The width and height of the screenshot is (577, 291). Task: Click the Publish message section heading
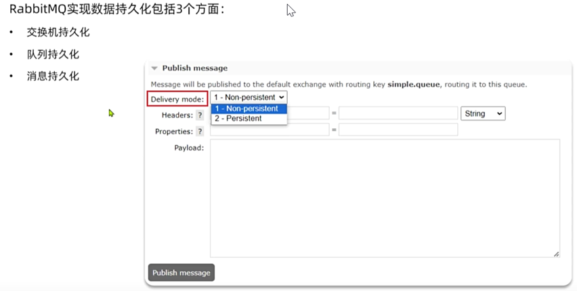pyautogui.click(x=194, y=68)
